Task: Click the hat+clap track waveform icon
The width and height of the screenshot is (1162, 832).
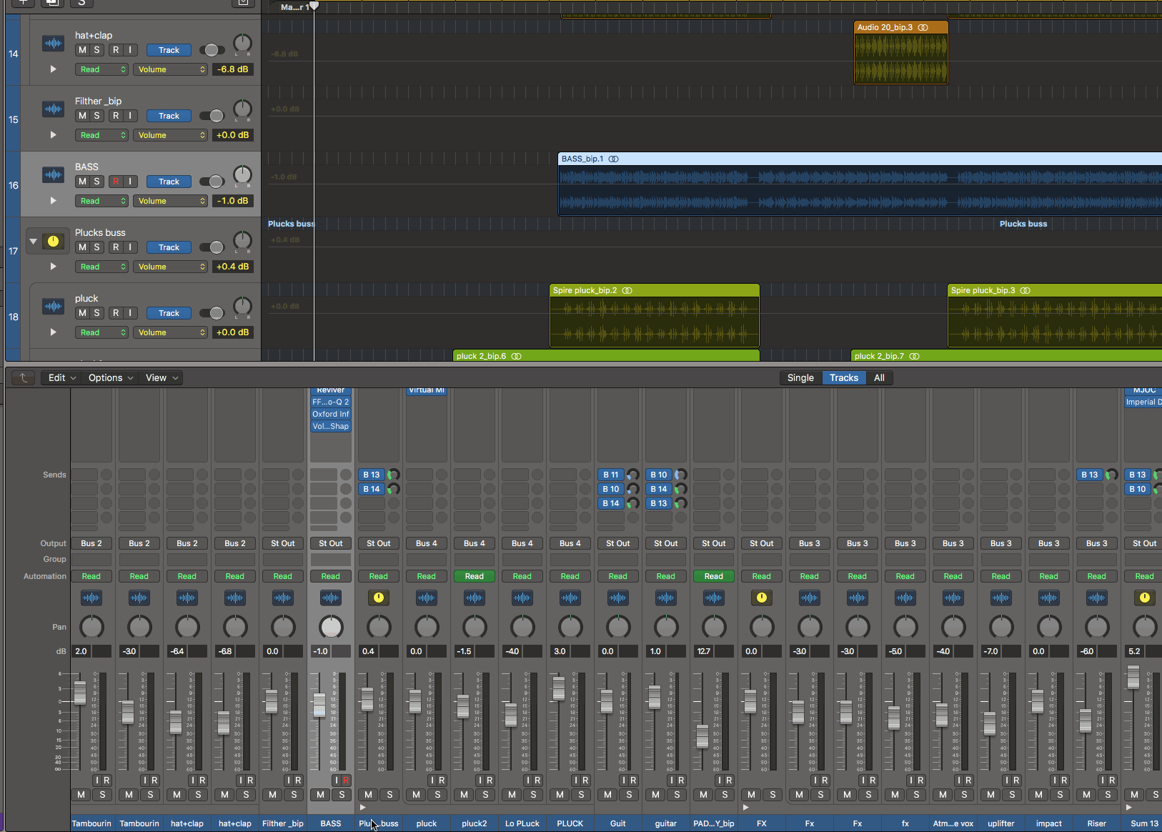Action: click(x=53, y=44)
